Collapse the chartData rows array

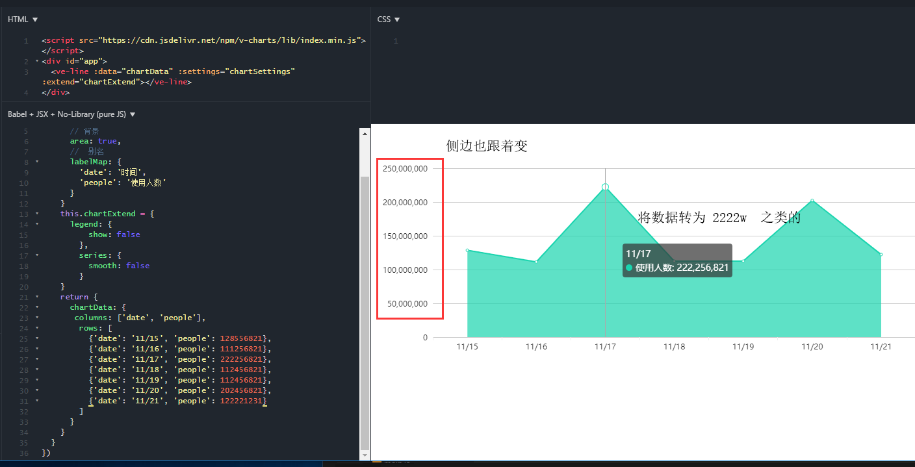pos(36,328)
